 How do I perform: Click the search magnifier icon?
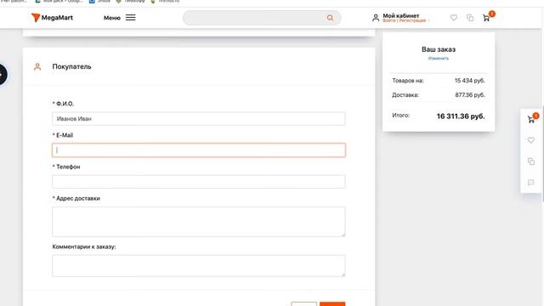click(x=330, y=18)
